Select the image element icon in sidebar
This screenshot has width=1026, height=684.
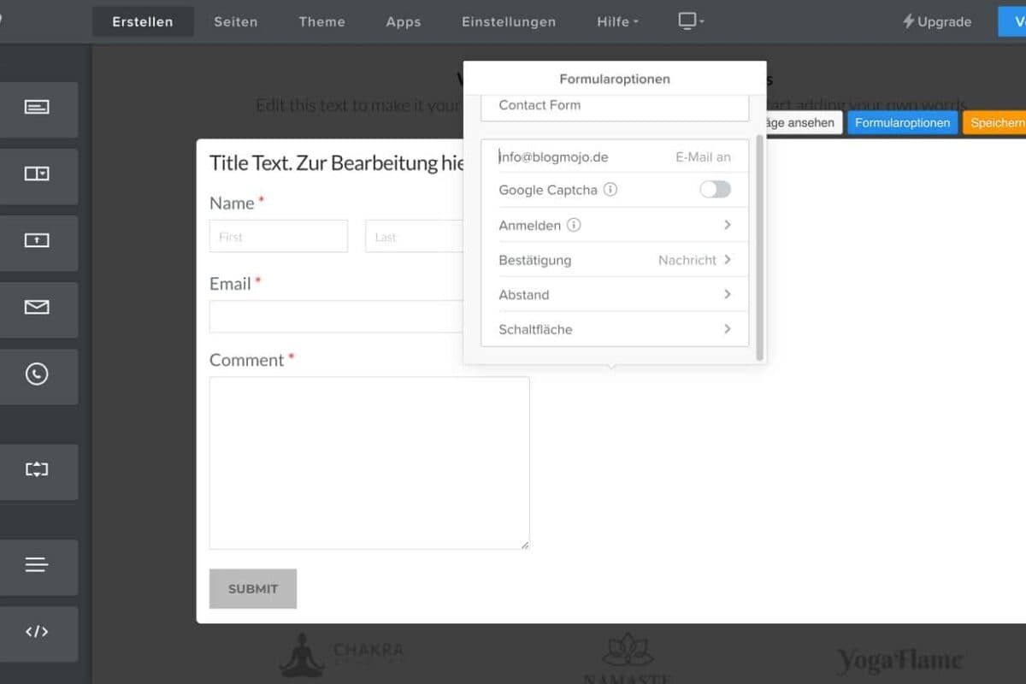click(x=38, y=176)
